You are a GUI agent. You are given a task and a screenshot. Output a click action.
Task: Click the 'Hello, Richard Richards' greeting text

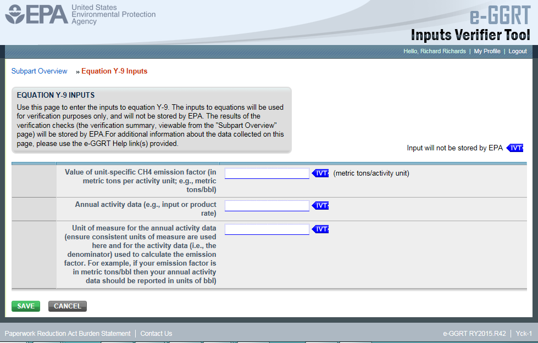pyautogui.click(x=434, y=51)
